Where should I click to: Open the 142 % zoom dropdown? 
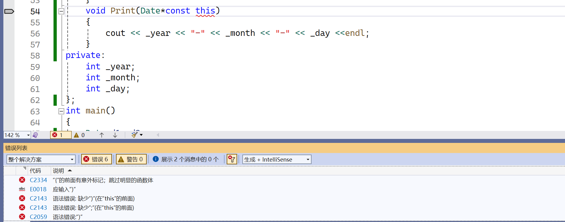coord(28,135)
